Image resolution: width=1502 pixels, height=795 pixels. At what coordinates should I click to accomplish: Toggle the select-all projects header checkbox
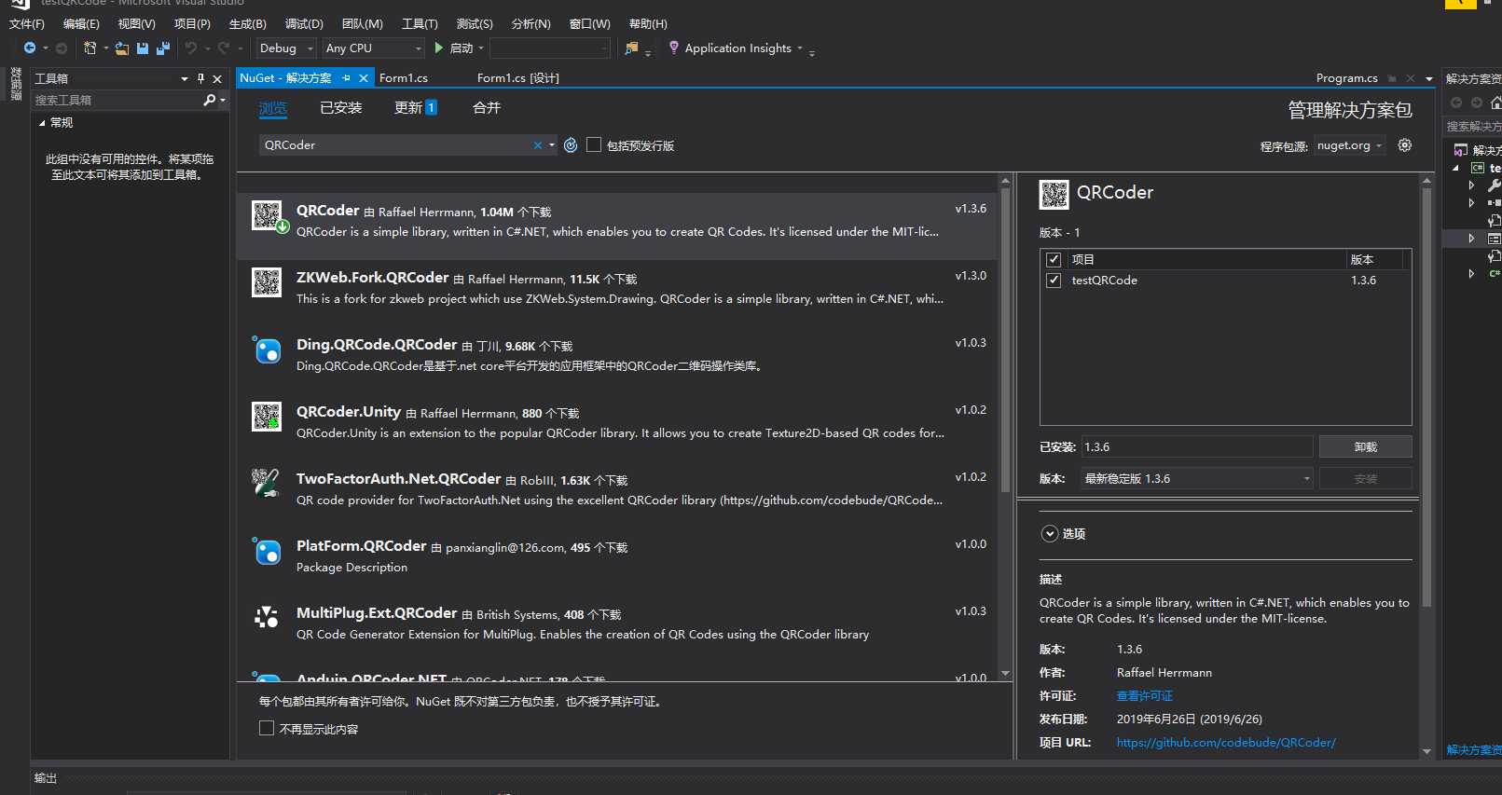1054,260
